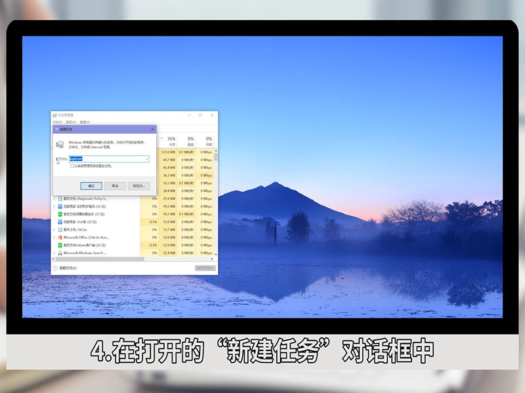Click the Run icon inside the new task dialog
Screen dimensions: 525x393
pyautogui.click(x=60, y=144)
